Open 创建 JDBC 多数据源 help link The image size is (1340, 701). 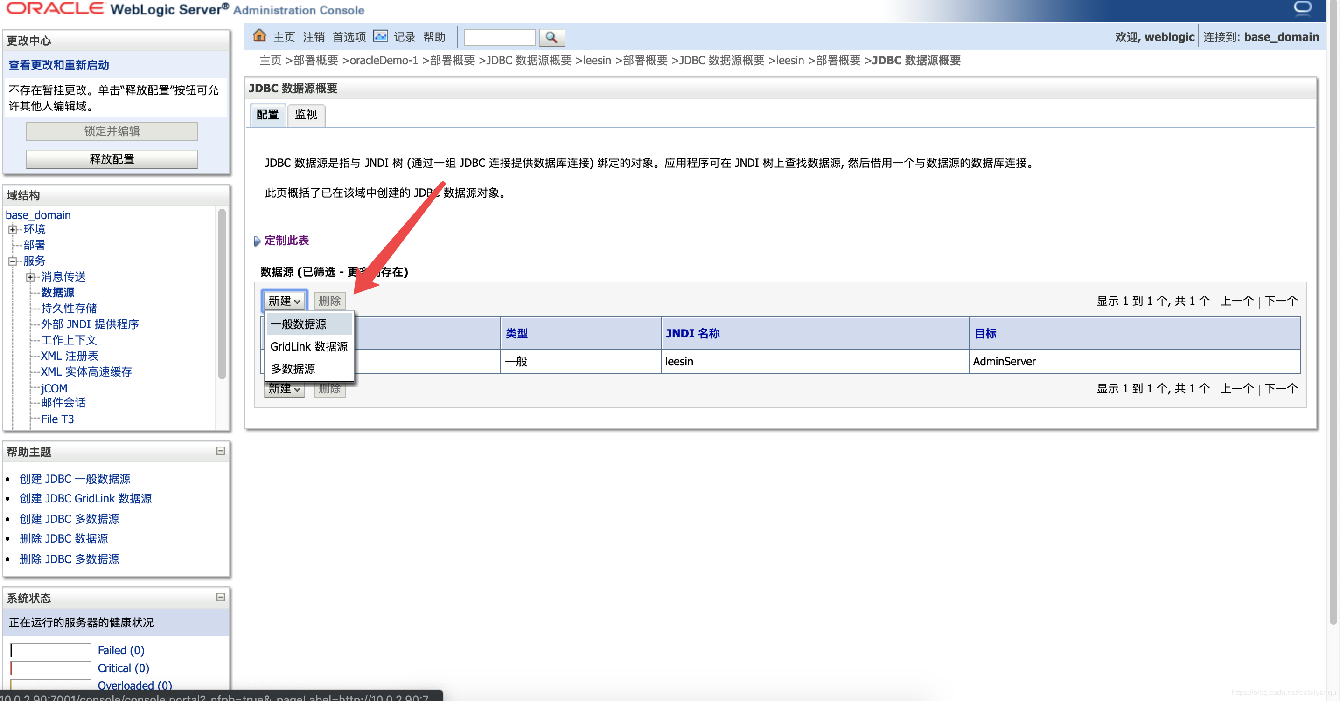[69, 519]
